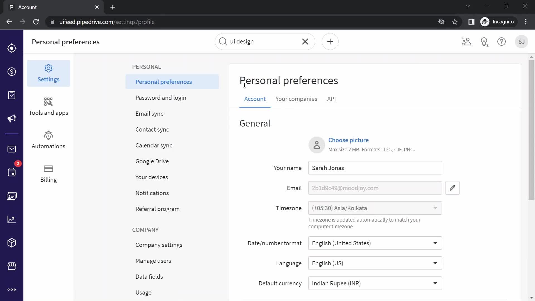The image size is (535, 301).
Task: Click the Choose picture link
Action: pos(348,140)
